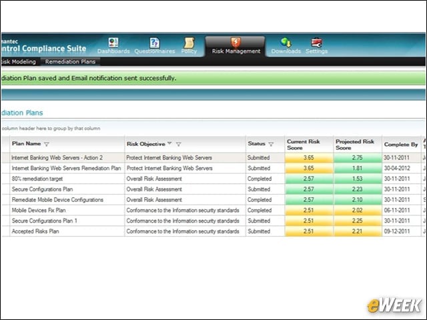Click the Control Compliance Suite title

tap(43, 49)
